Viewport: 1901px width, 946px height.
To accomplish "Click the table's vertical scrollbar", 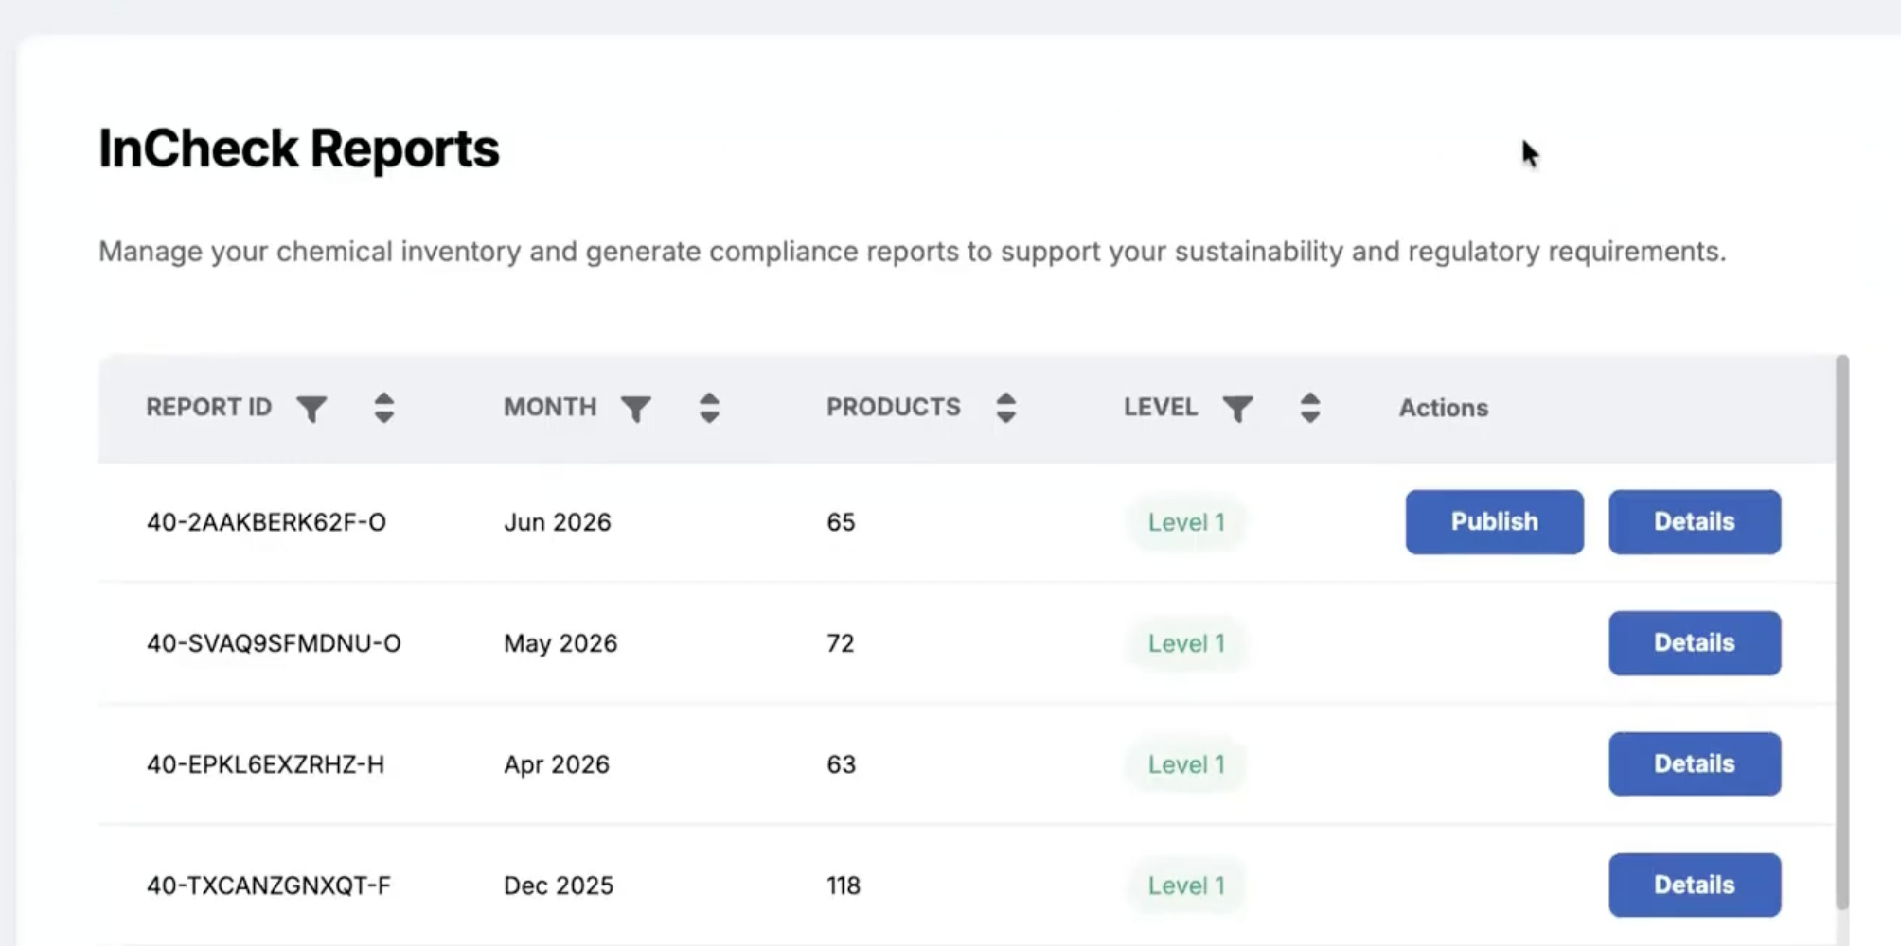I will [x=1841, y=632].
